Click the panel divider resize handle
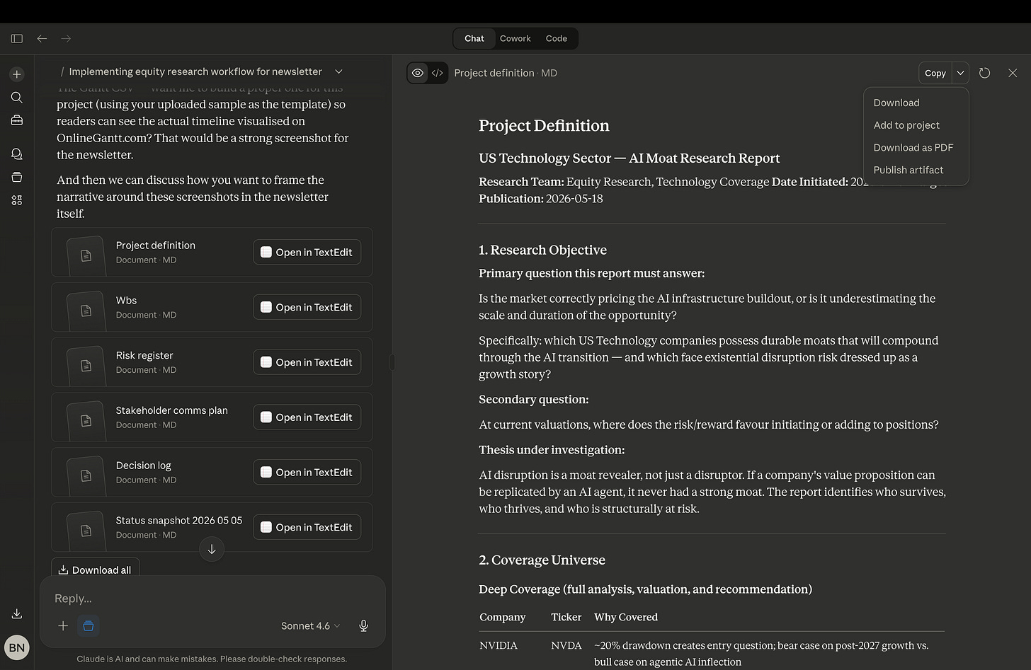Screen dimensions: 1031x670 coord(392,362)
